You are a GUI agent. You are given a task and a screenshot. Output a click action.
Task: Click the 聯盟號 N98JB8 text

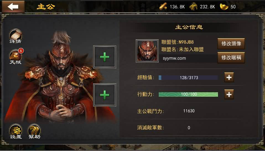point(178,42)
